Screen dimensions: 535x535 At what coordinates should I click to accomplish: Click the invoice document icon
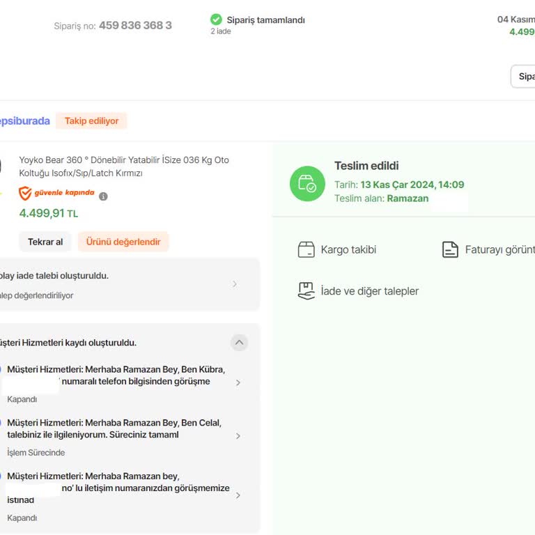(x=451, y=249)
